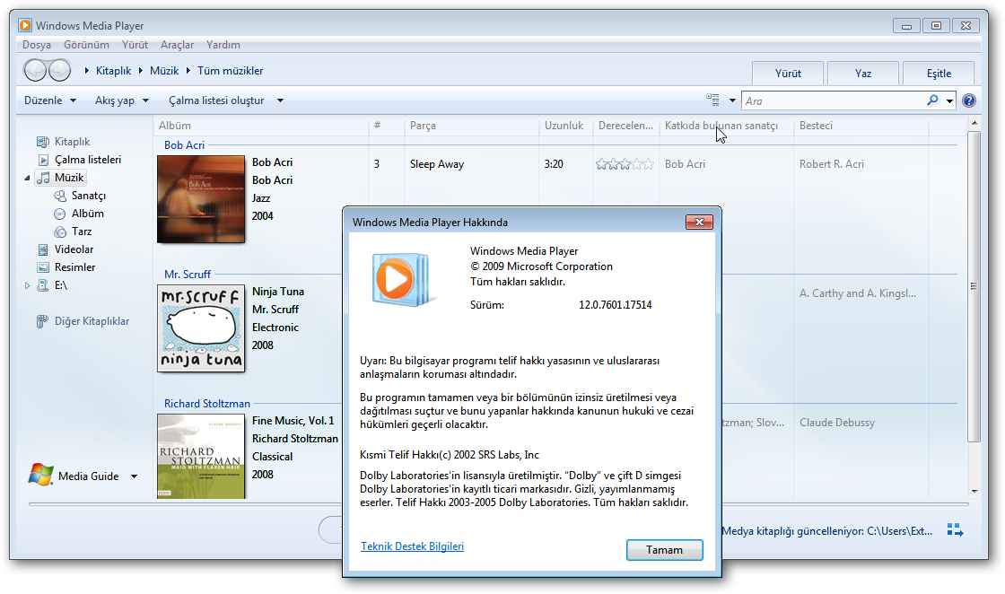Click the Back navigation arrow button
Screen dimensions: 1005x594
(35, 71)
